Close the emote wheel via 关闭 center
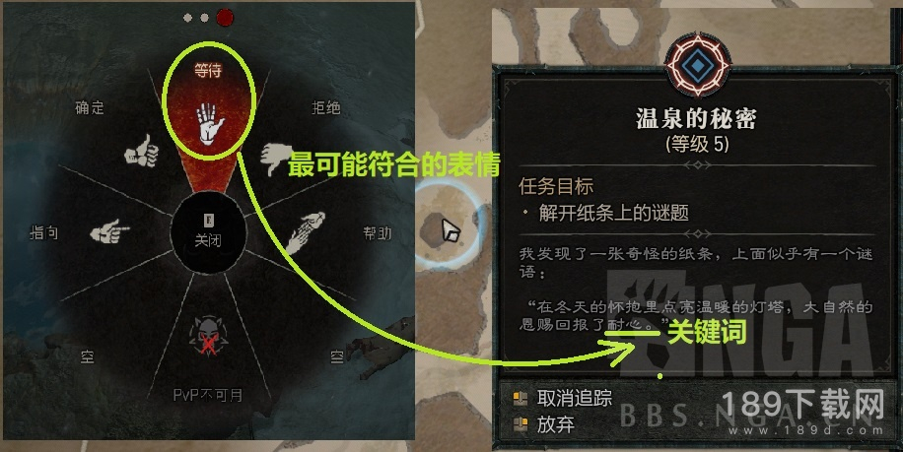 (x=208, y=231)
